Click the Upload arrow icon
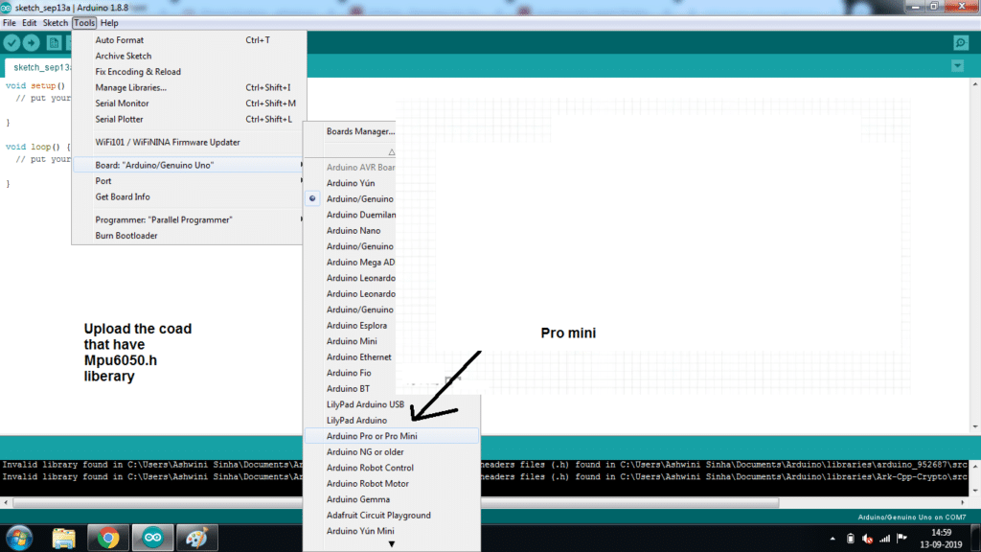This screenshot has width=981, height=552. 32,43
